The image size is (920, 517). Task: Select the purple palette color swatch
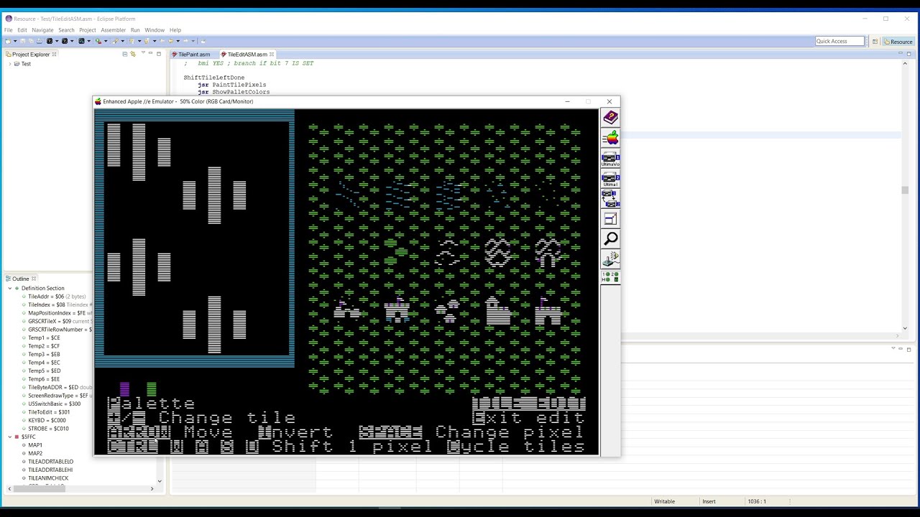[124, 389]
